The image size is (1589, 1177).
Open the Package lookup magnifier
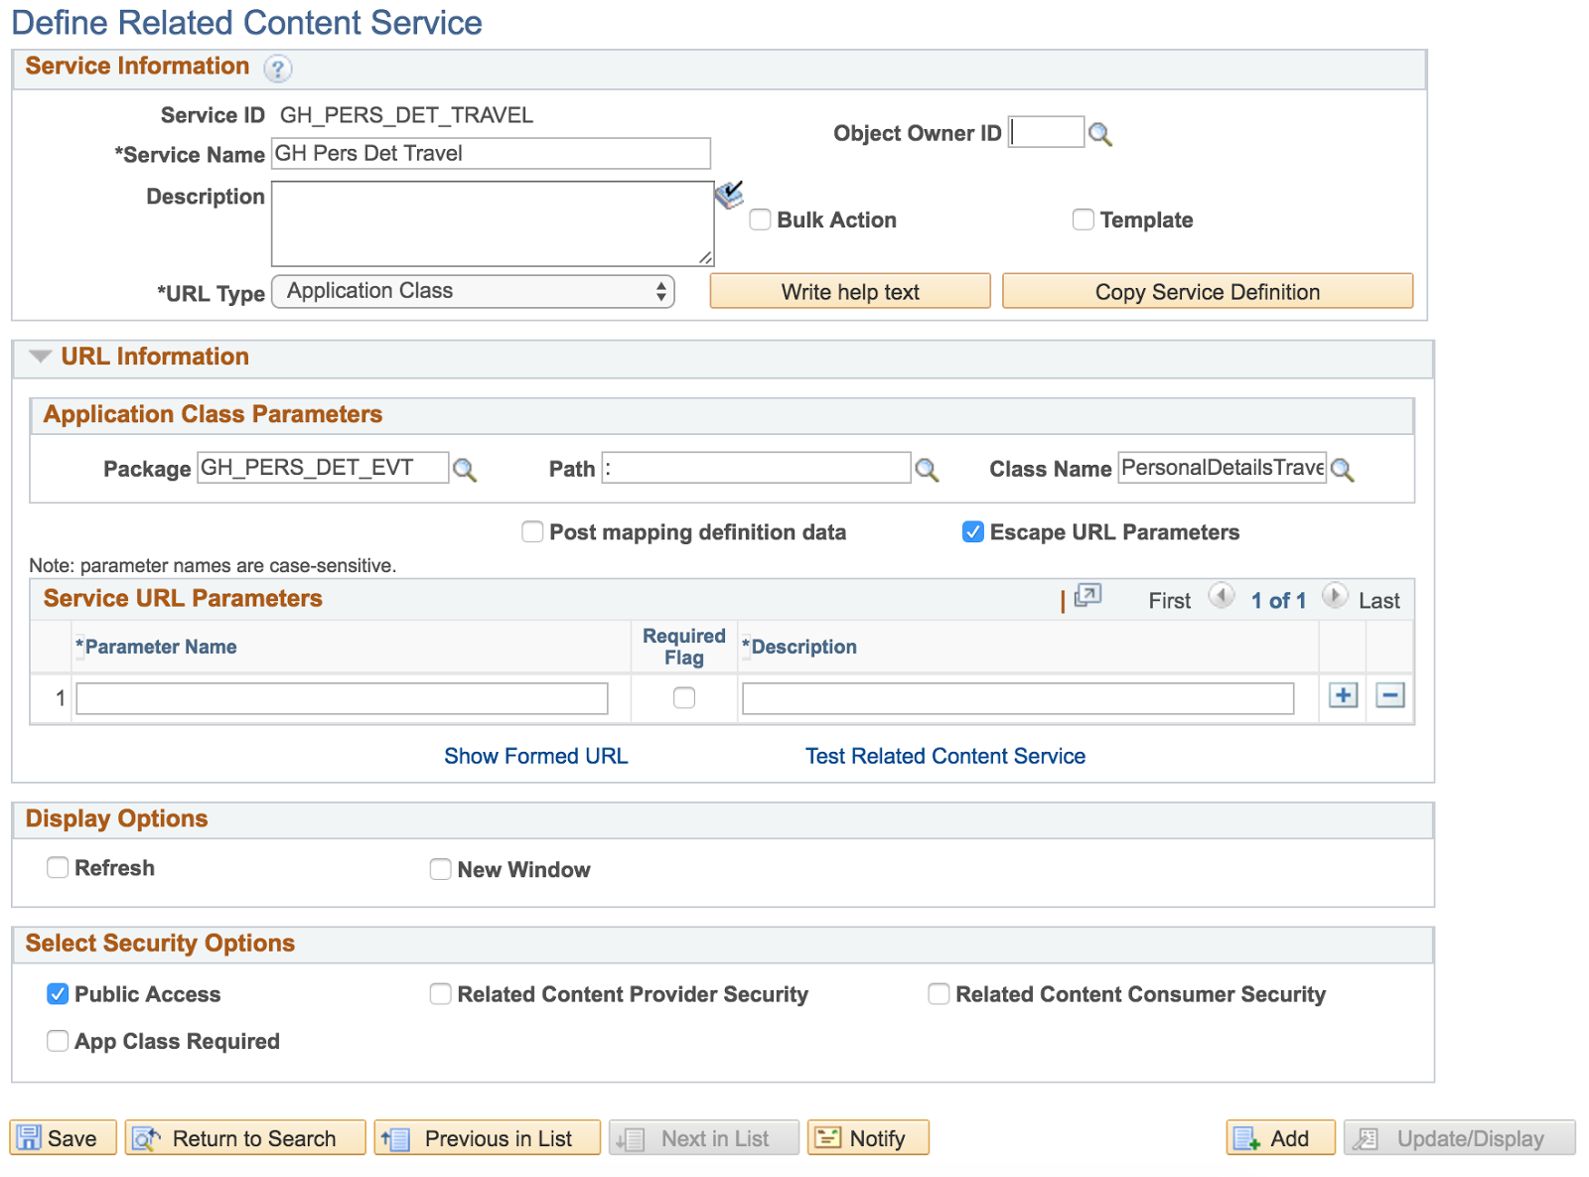466,470
